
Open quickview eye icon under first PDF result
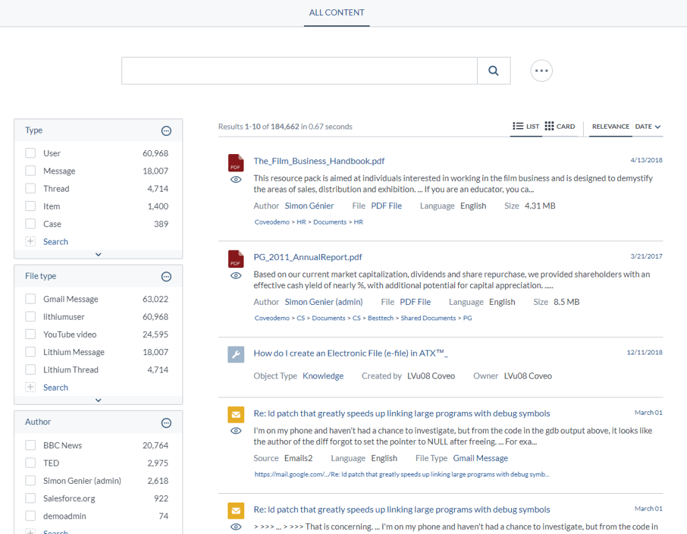(x=235, y=180)
